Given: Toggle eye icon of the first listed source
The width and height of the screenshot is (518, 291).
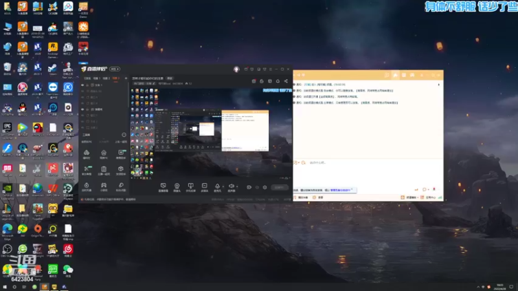Looking at the screenshot, I should click(x=83, y=85).
